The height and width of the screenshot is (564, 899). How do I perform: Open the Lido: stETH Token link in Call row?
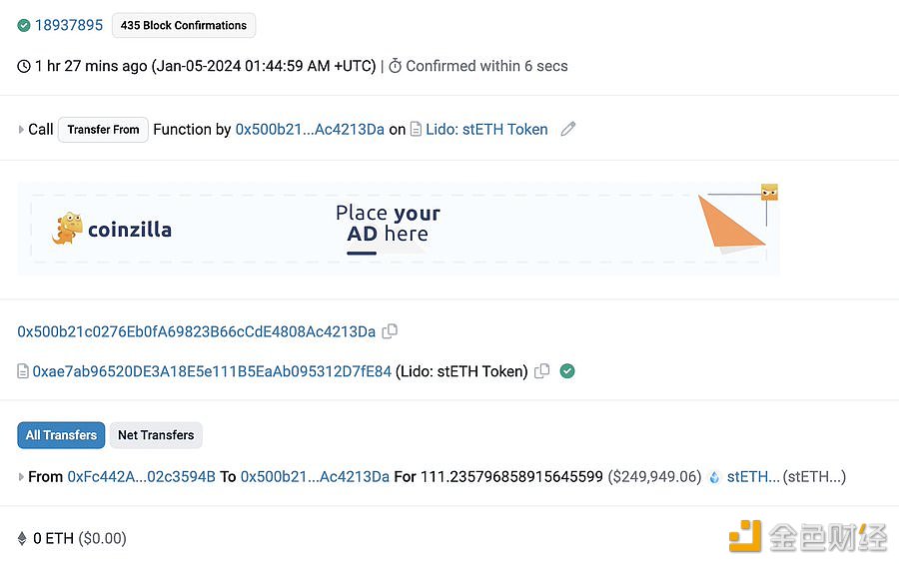pos(486,130)
